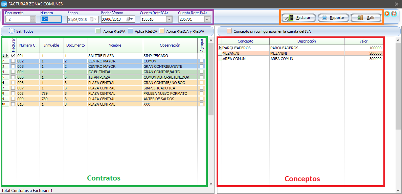Click the Descripción column header
The height and width of the screenshot is (194, 402).
tap(307, 41)
